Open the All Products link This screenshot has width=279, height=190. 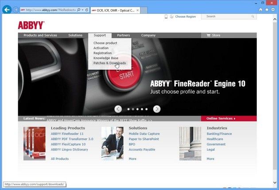(x=60, y=159)
